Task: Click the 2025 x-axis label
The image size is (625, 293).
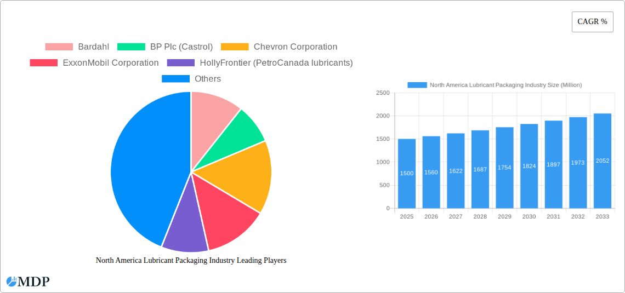Action: (x=407, y=216)
